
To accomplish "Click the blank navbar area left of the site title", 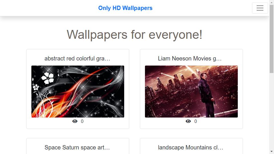I will pos(49,8).
